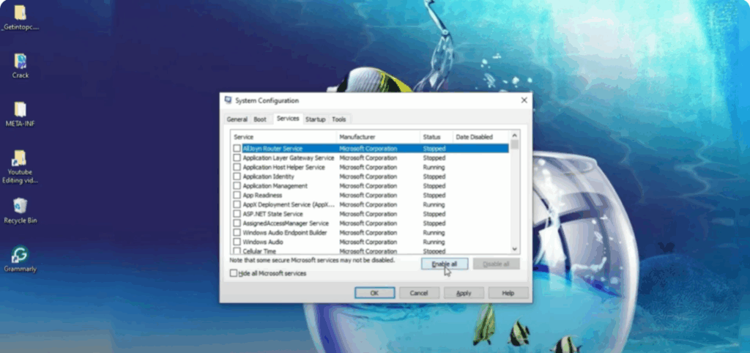Screen dimensions: 750x353
Task: Select the AppX Deployment Service name
Action: [x=289, y=205]
